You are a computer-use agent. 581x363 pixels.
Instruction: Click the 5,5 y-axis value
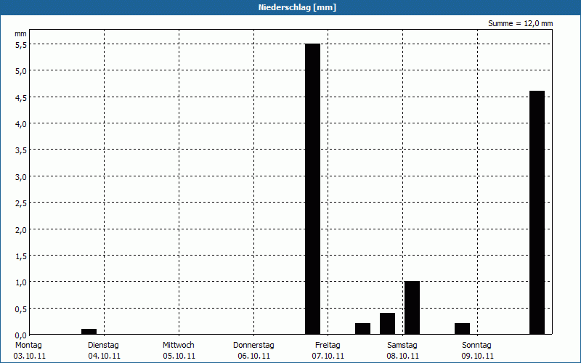21,45
